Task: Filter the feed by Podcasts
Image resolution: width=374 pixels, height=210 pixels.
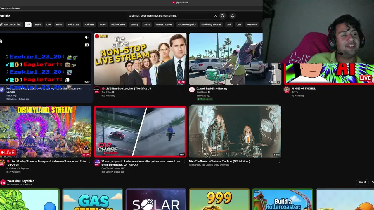Action: pyautogui.click(x=89, y=24)
